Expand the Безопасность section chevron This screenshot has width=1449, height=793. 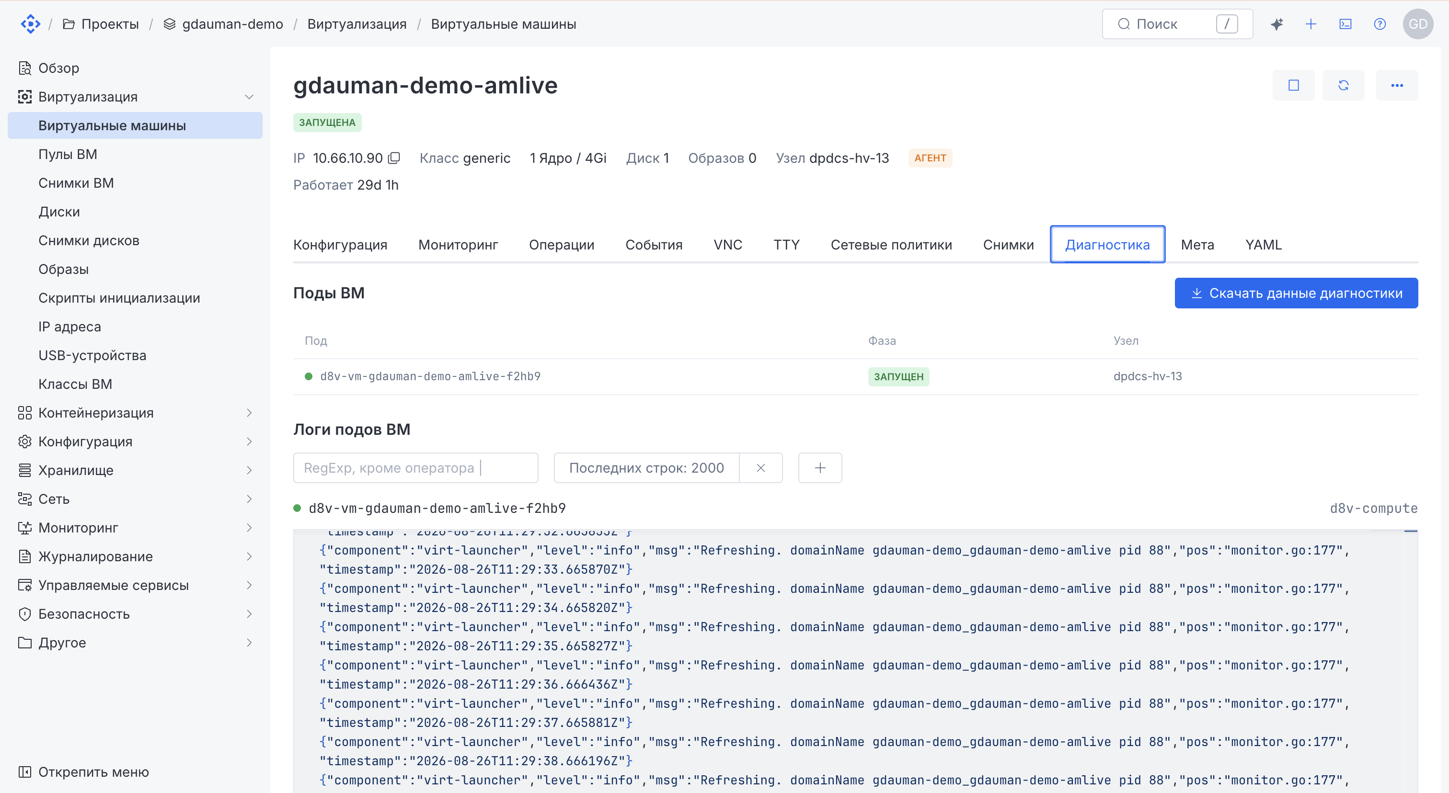249,614
